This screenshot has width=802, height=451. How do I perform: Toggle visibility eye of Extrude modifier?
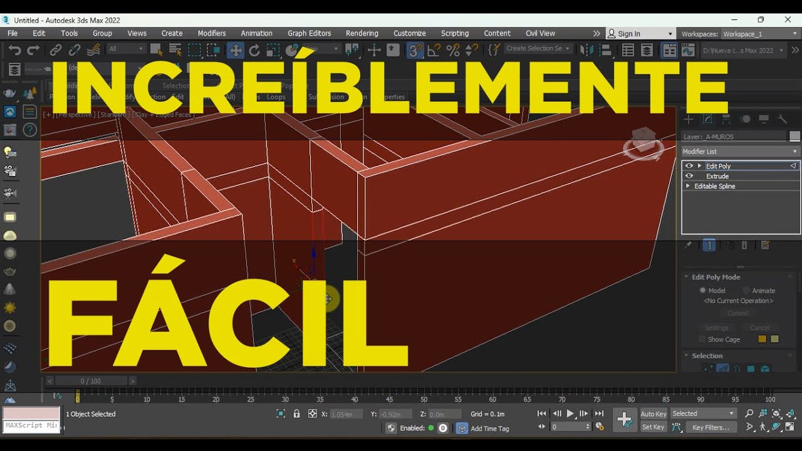(689, 176)
